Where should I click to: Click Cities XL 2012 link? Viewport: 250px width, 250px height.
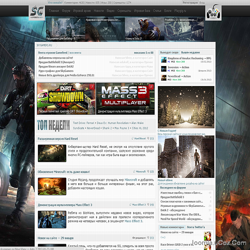point(140,128)
